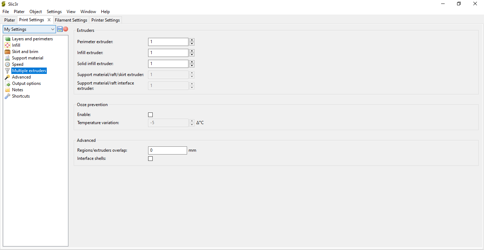Click the Support material/raft/skirt extruder field
484x250 pixels.
tap(168, 75)
